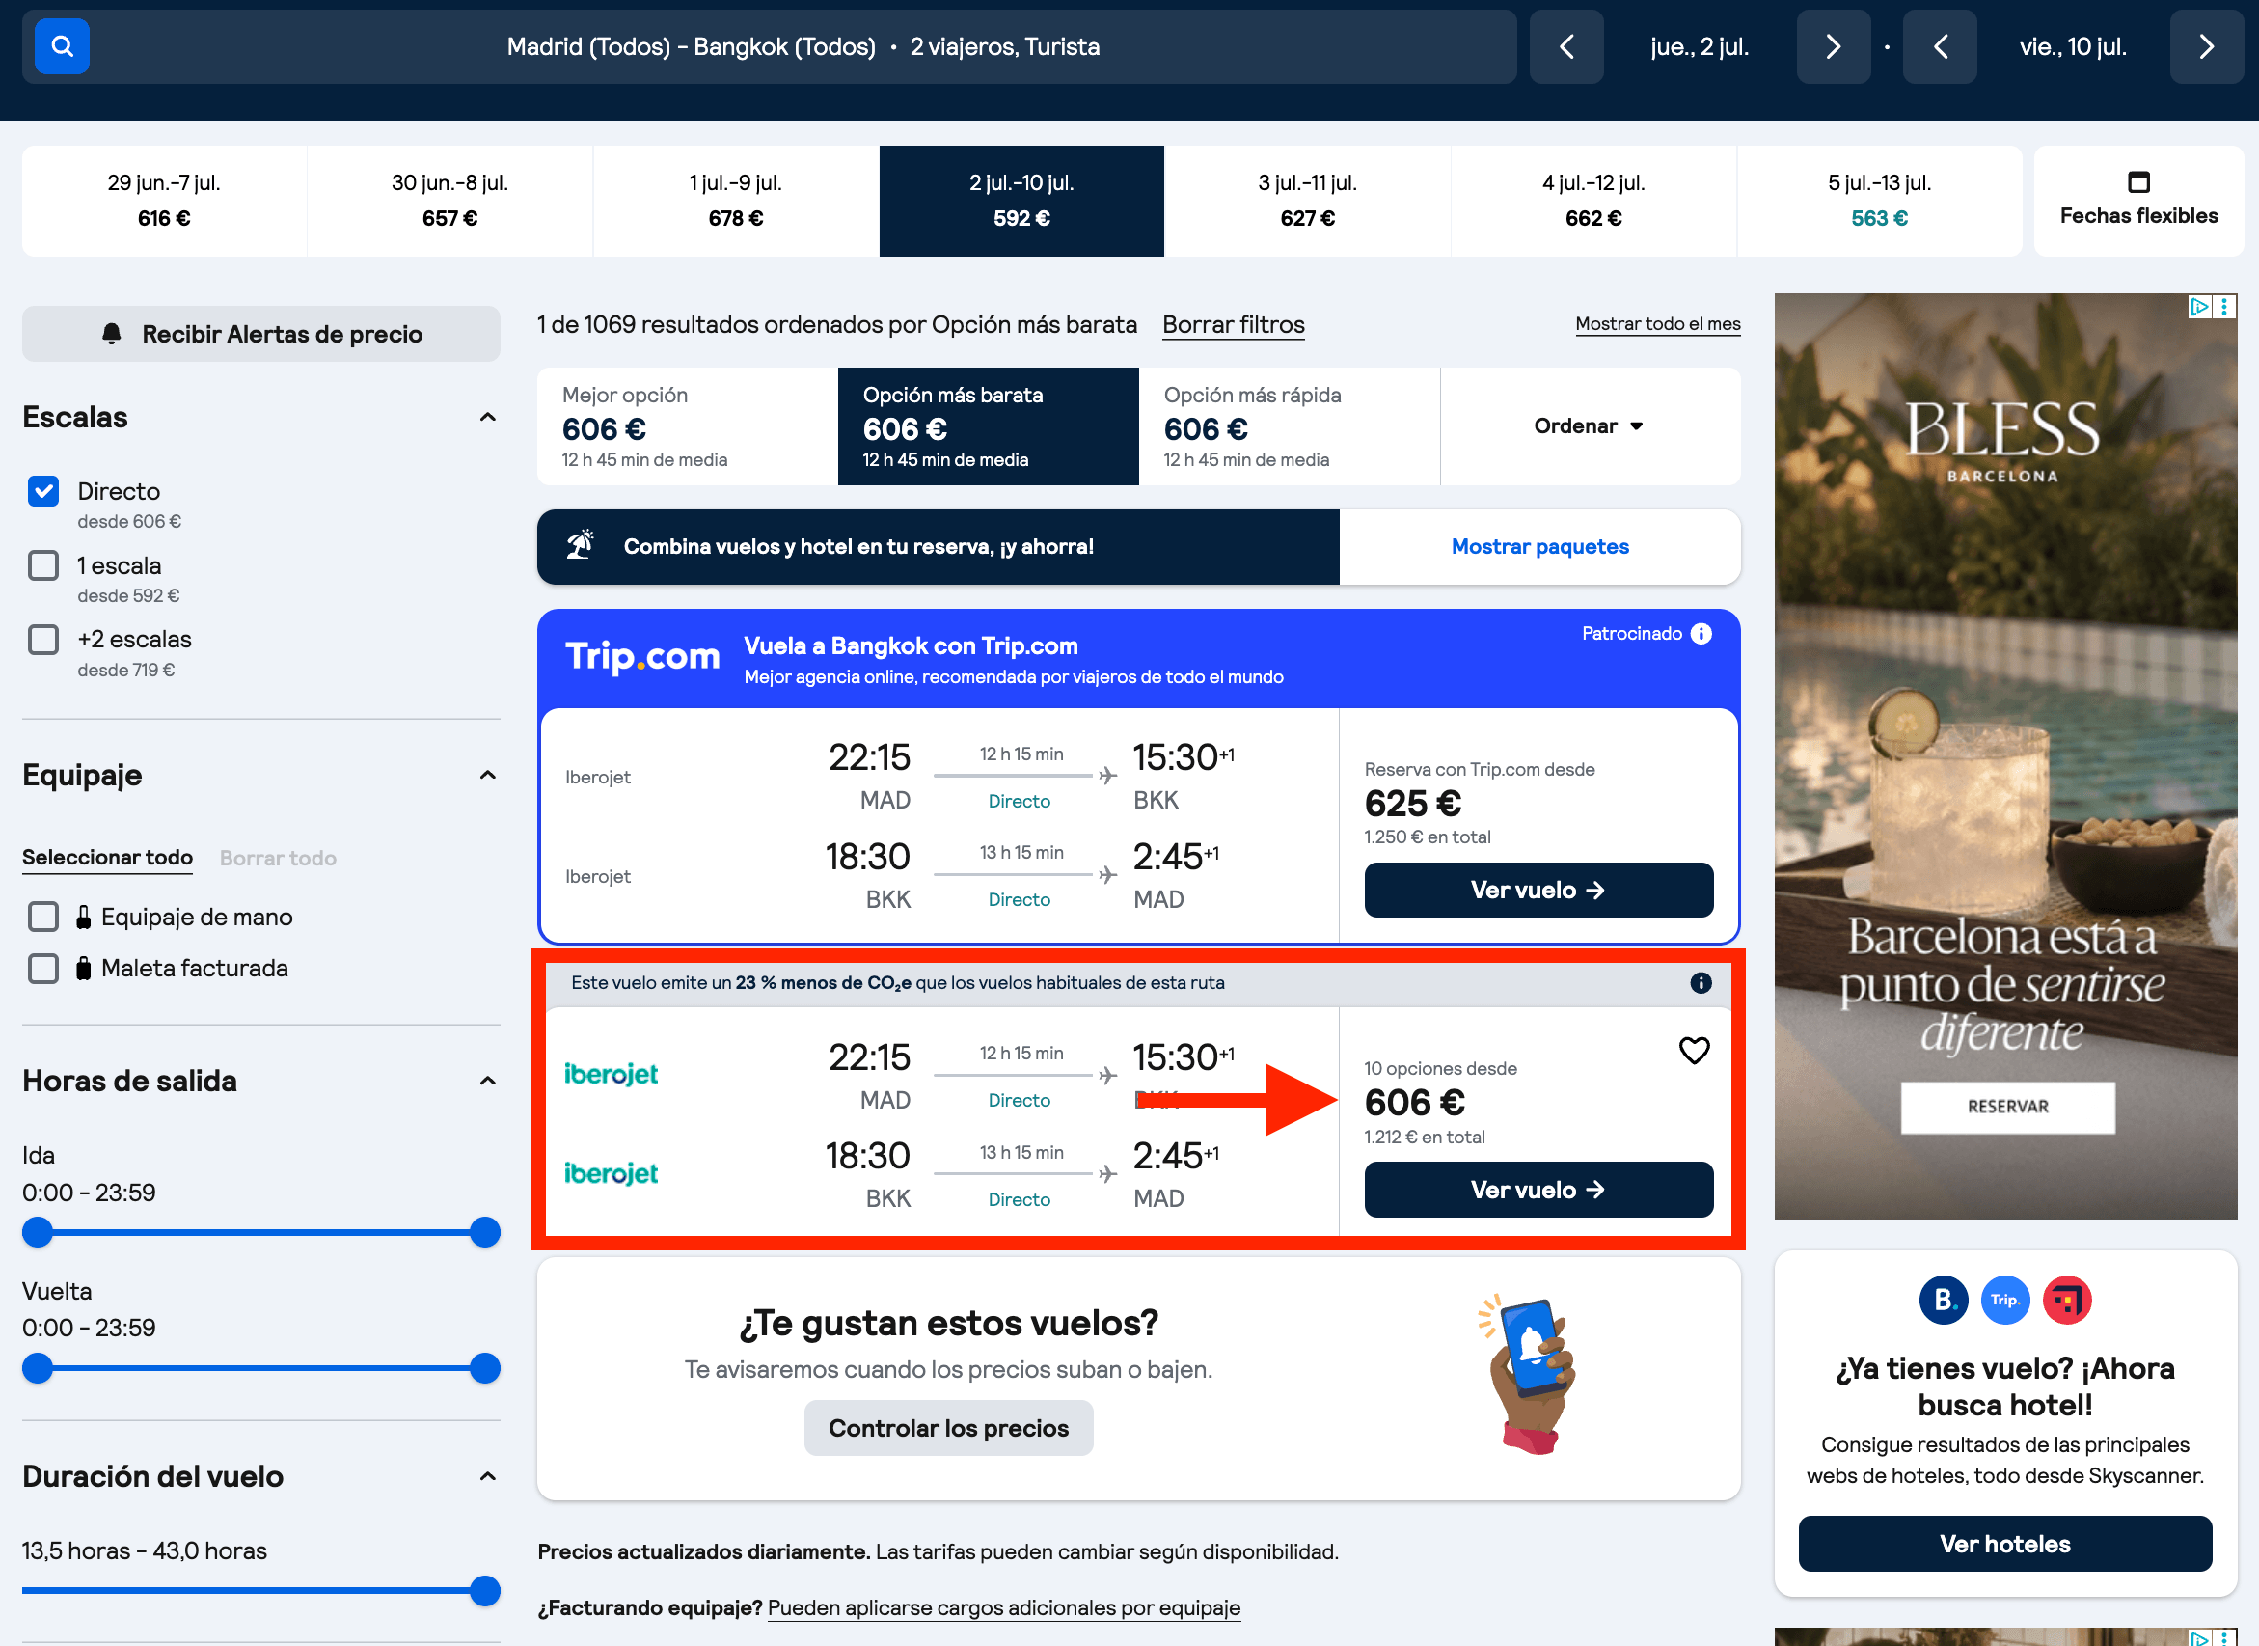Go to previous return date arrow
The width and height of the screenshot is (2259, 1646).
pyautogui.click(x=1940, y=47)
